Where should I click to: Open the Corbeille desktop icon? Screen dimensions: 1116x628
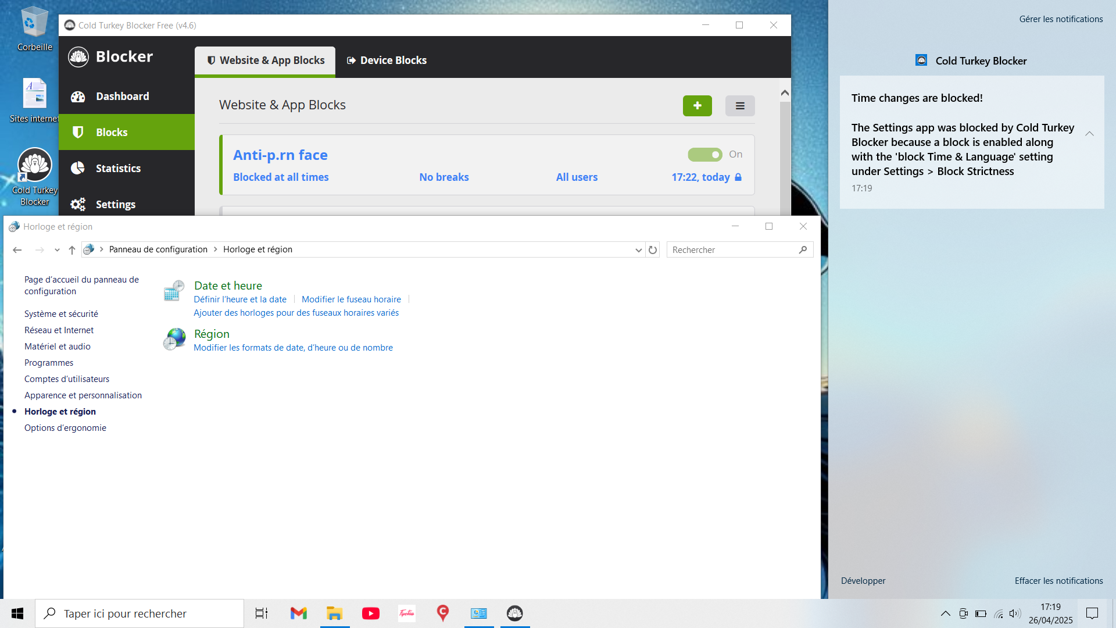coord(34,29)
